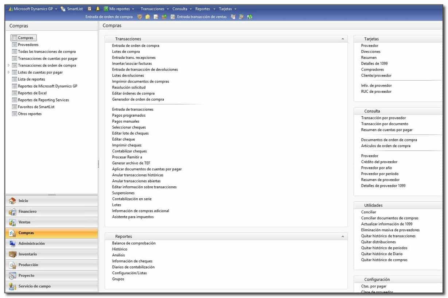Switch to the Ventas module
Viewport: 448px width, 298px height.
click(13, 222)
